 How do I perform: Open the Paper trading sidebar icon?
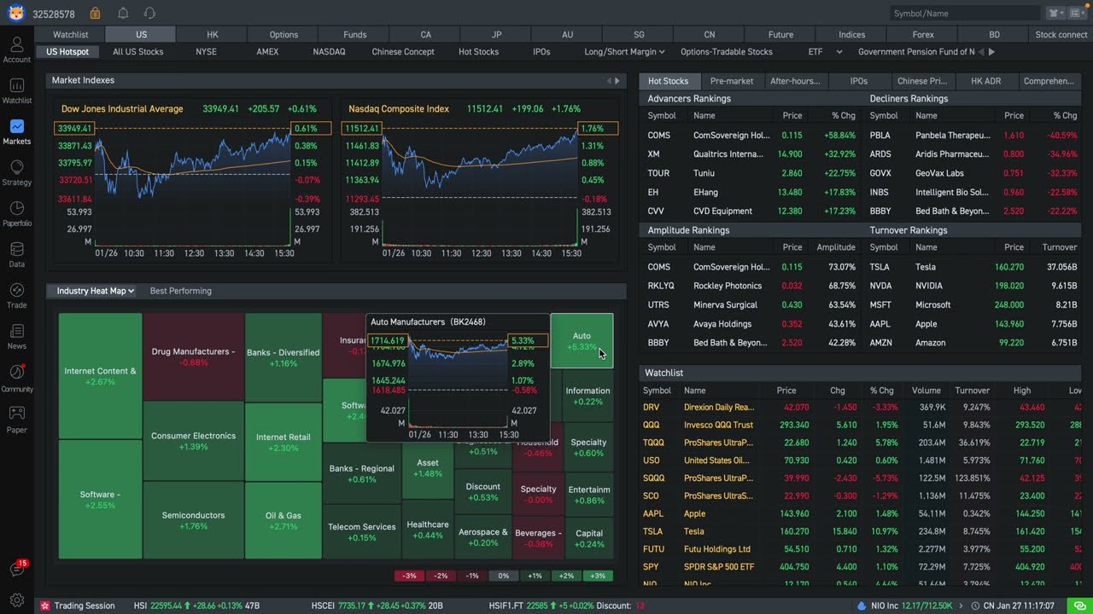[x=16, y=419]
